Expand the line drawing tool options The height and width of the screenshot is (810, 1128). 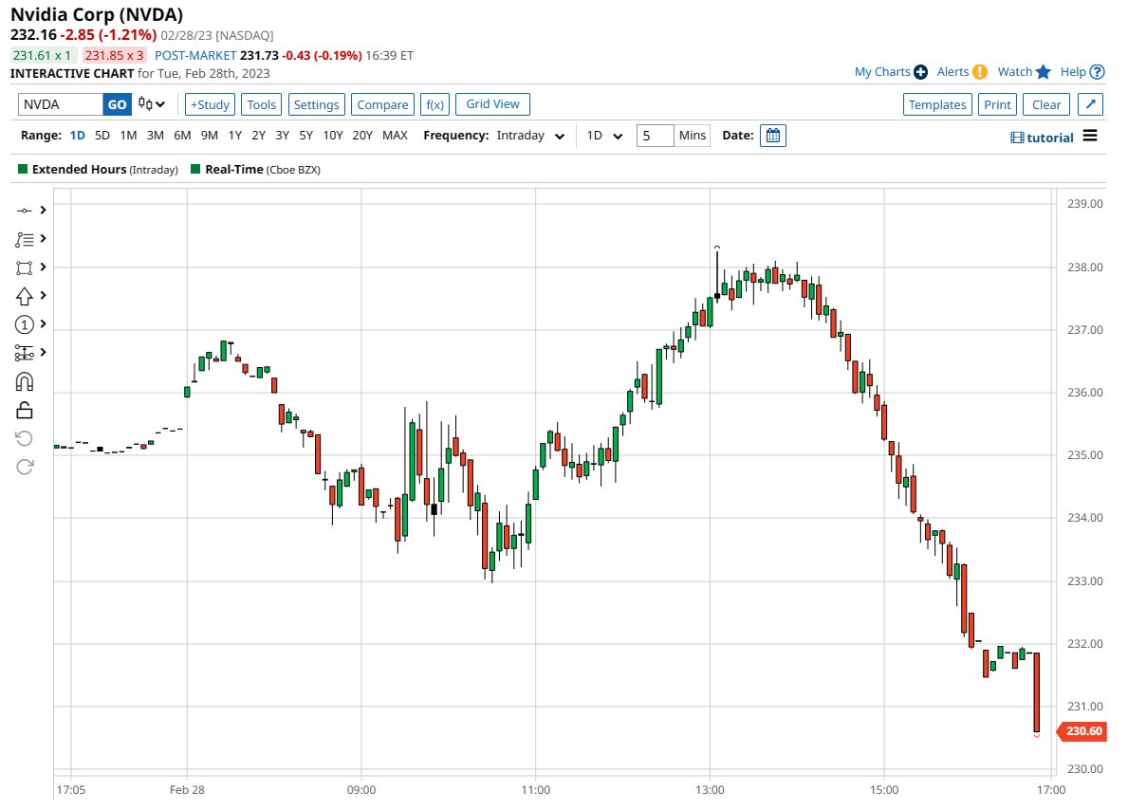pyautogui.click(x=43, y=210)
